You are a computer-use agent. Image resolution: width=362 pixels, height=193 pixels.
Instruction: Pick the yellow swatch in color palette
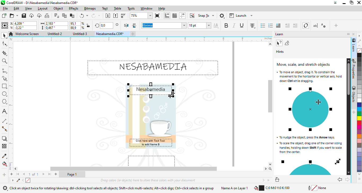coord(359,118)
